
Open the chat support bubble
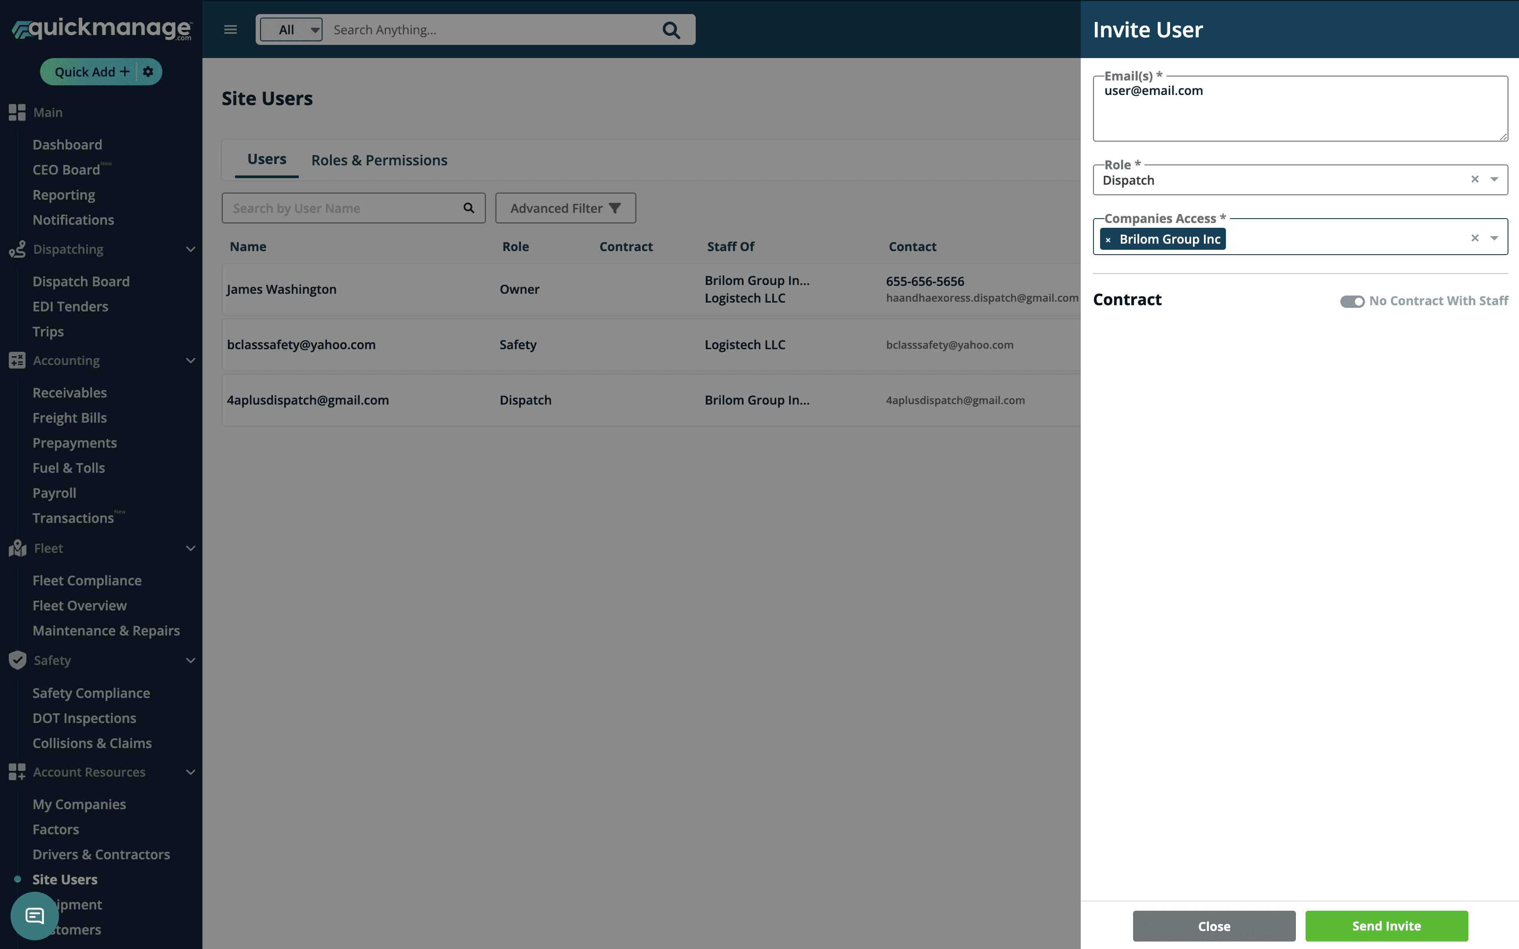[34, 916]
